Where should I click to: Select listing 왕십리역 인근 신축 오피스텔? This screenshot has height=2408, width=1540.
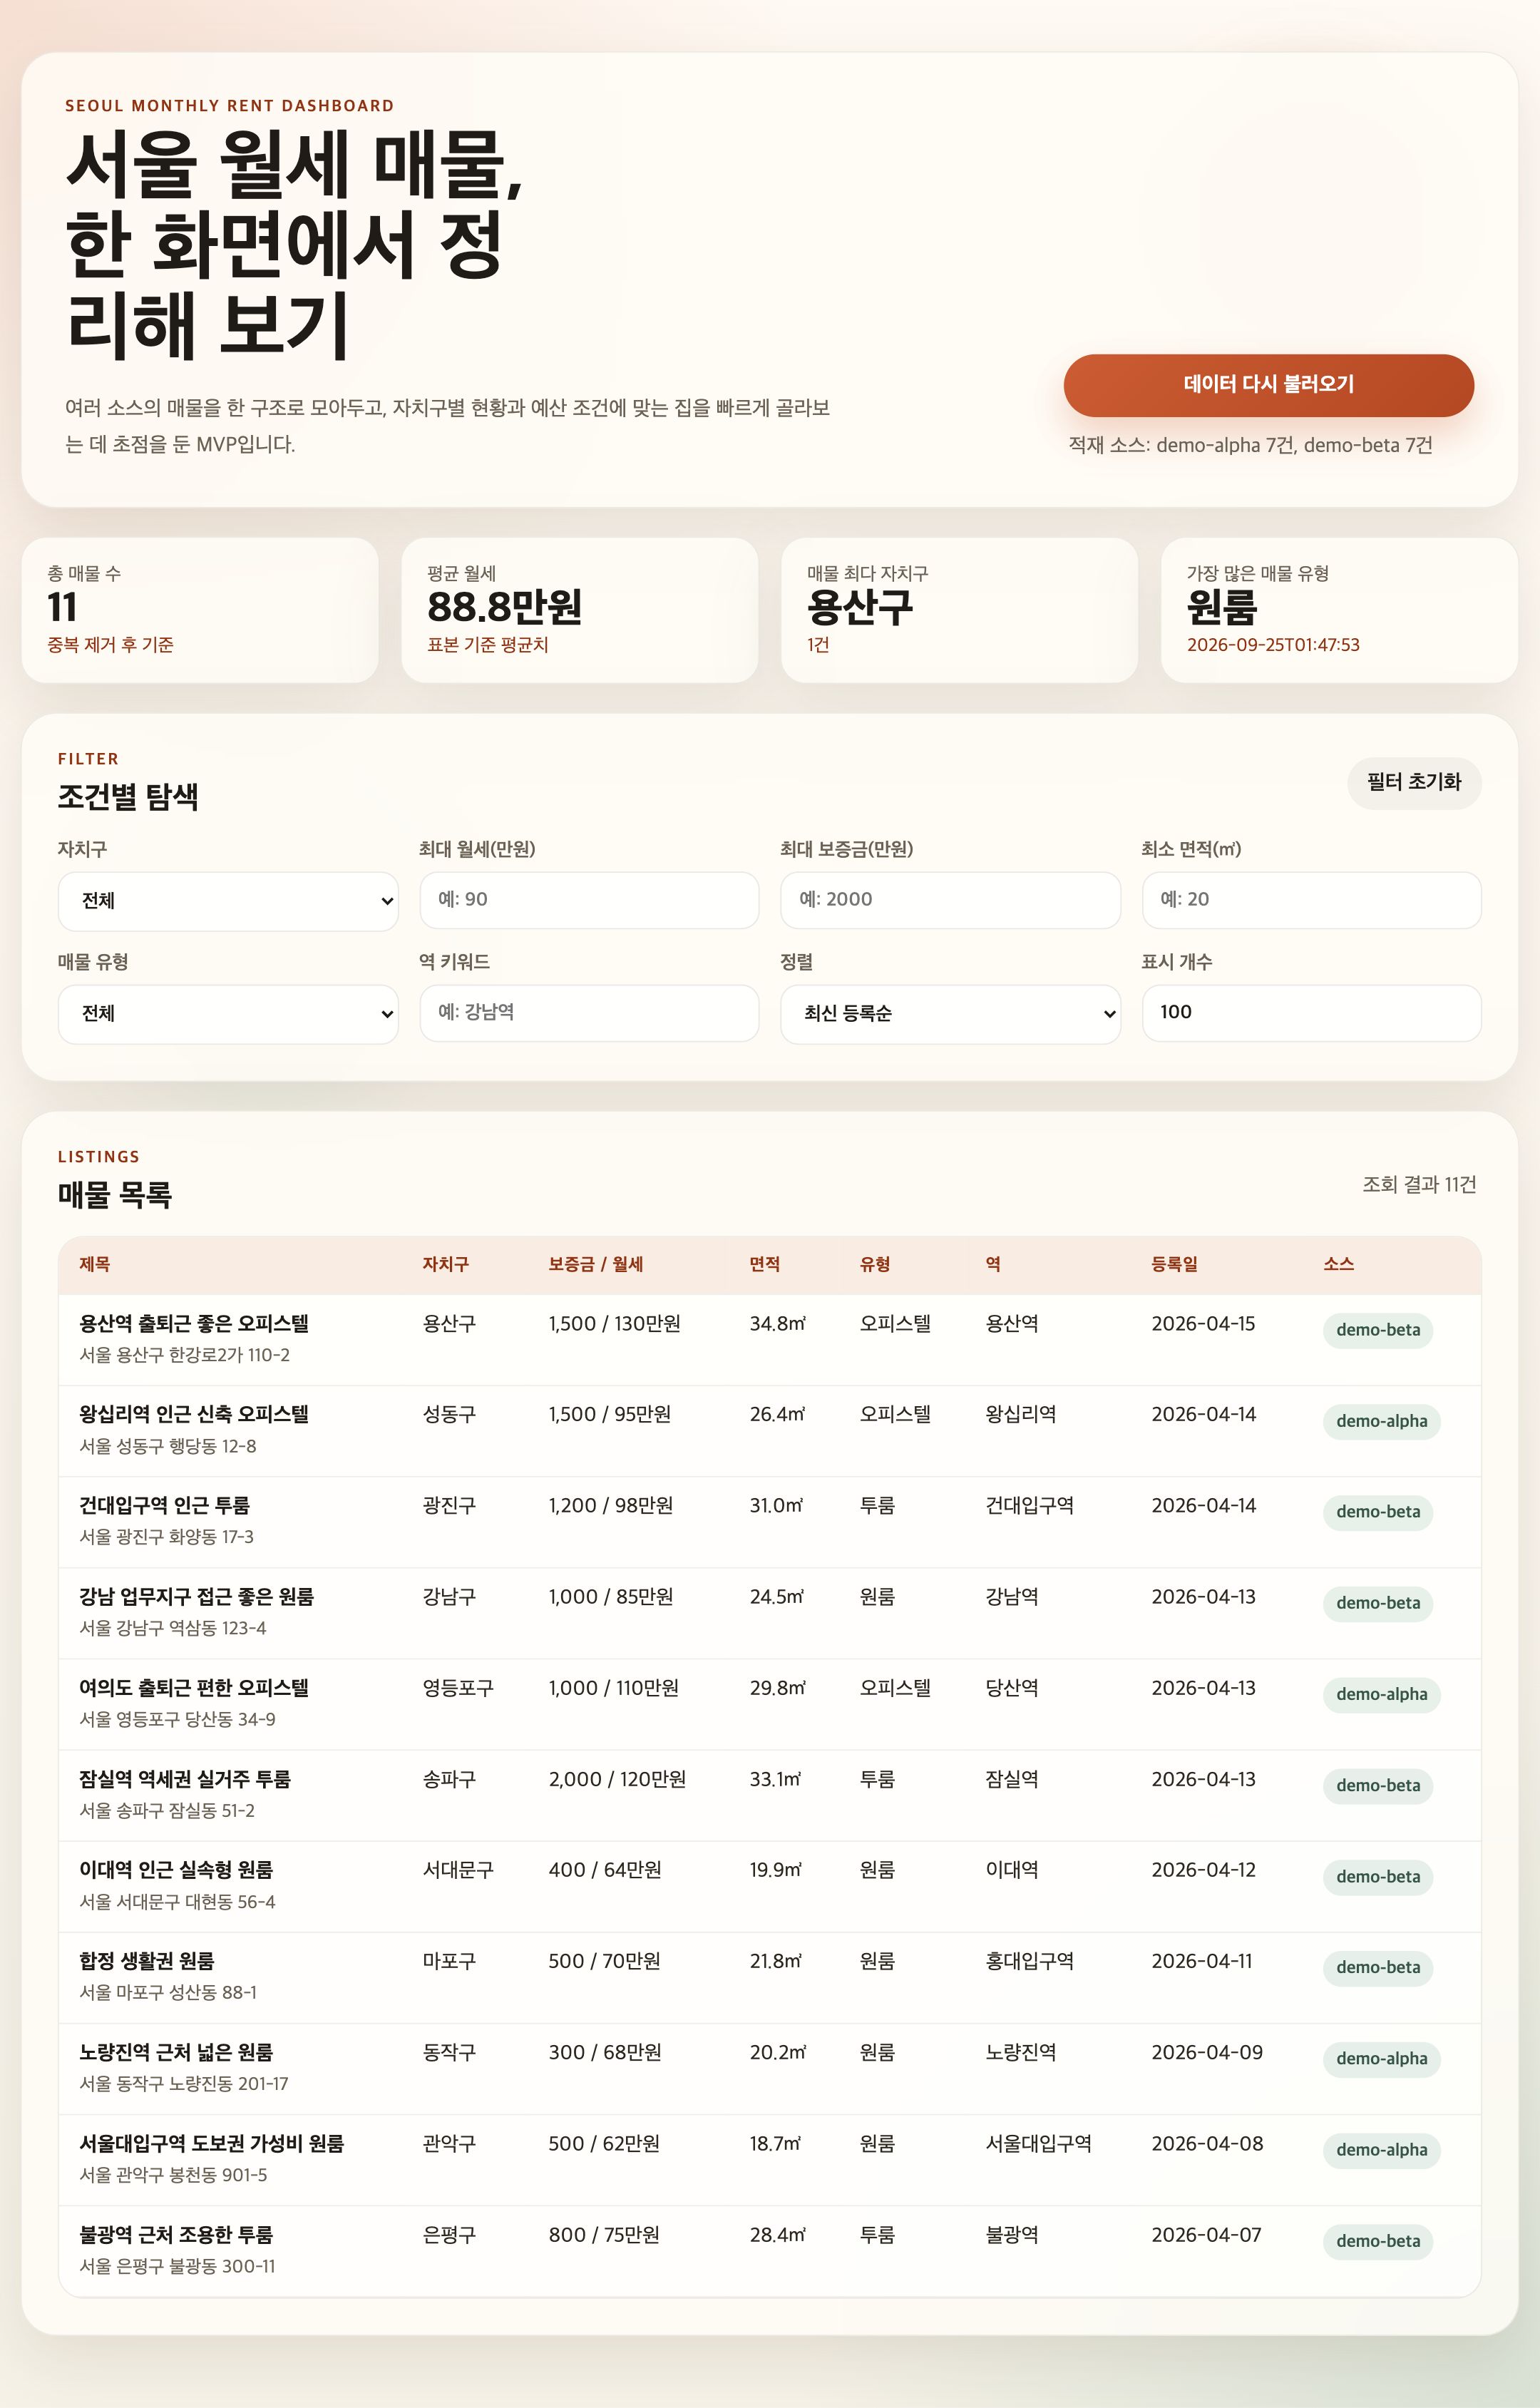tap(194, 1415)
